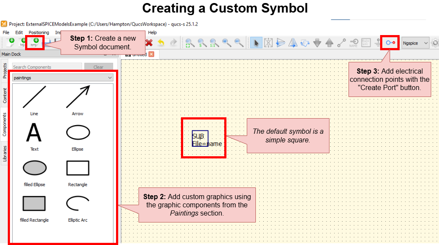Insert a ground symbol
Image resolution: width=439 pixels, height=245 pixels.
378,43
